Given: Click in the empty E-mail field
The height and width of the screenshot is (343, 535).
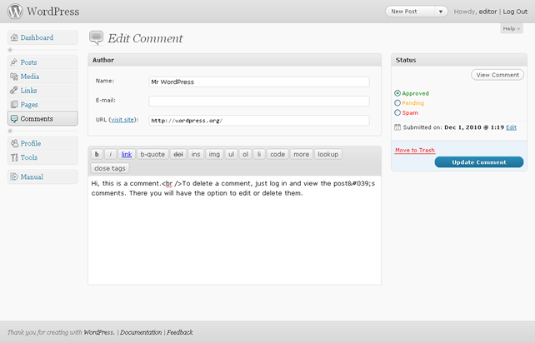Looking at the screenshot, I should (x=259, y=101).
